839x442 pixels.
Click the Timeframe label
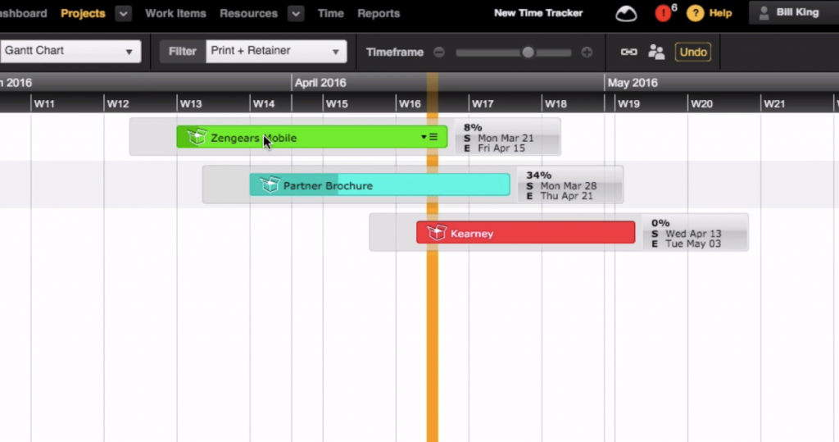point(395,52)
